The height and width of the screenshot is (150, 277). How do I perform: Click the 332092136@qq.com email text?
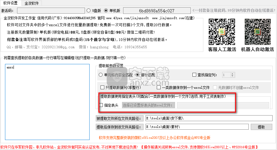point(58,47)
